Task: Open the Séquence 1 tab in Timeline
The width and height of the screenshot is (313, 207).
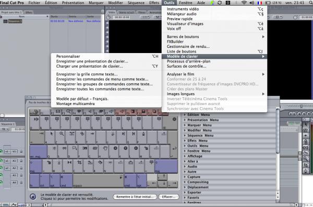Action: (x=8, y=124)
